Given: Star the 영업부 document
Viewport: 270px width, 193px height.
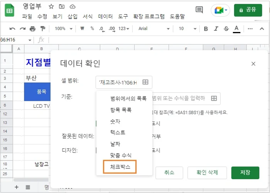Looking at the screenshot, I should coord(51,7).
